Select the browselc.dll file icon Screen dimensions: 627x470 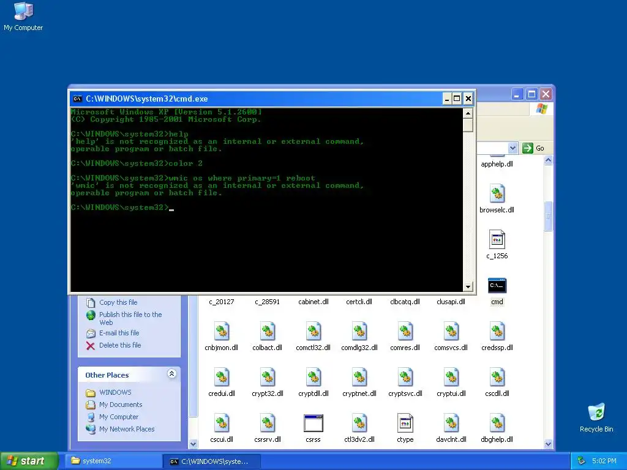[497, 194]
